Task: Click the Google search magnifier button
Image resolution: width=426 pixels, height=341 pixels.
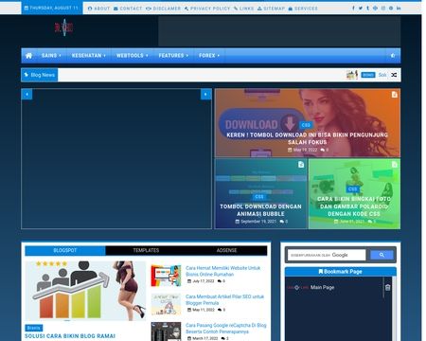Action: point(382,255)
